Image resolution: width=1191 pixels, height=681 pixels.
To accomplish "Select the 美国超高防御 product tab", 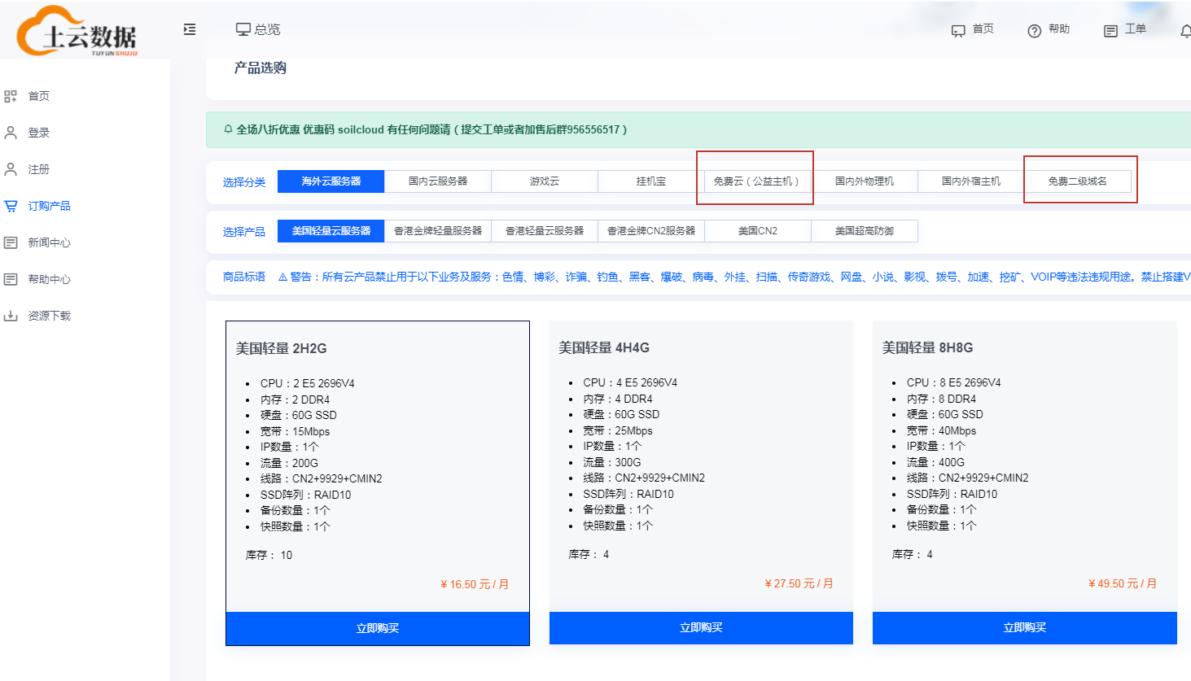I will pos(864,230).
